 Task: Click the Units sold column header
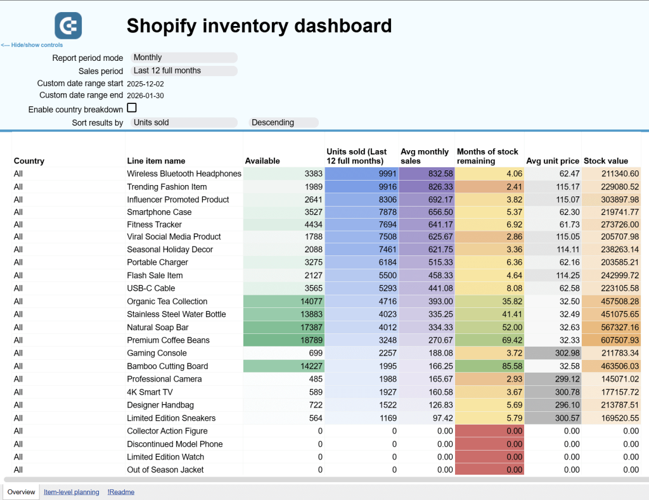[358, 156]
